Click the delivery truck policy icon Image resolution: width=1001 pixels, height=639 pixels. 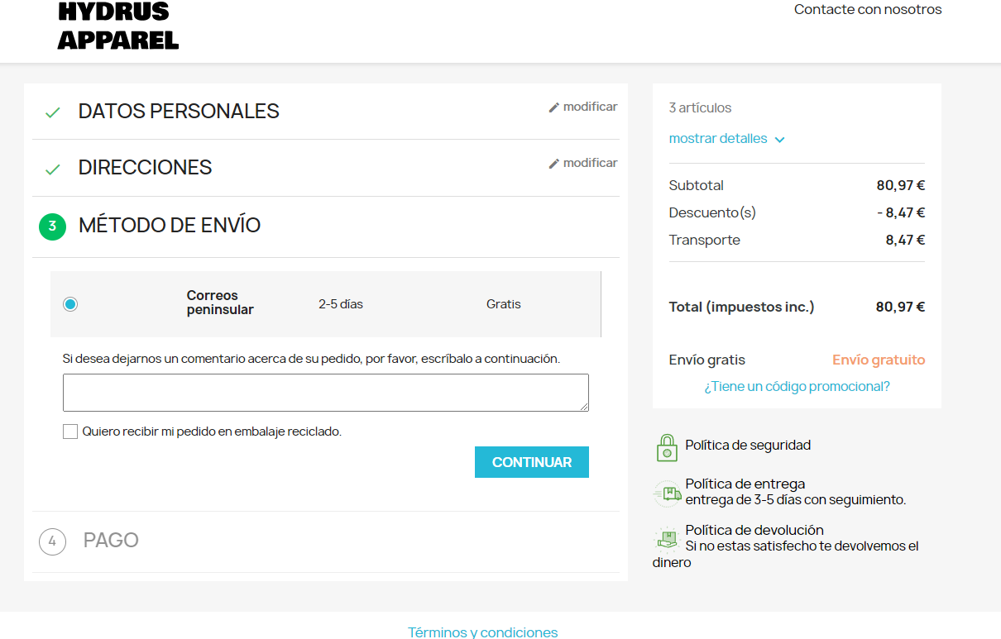[x=667, y=494]
